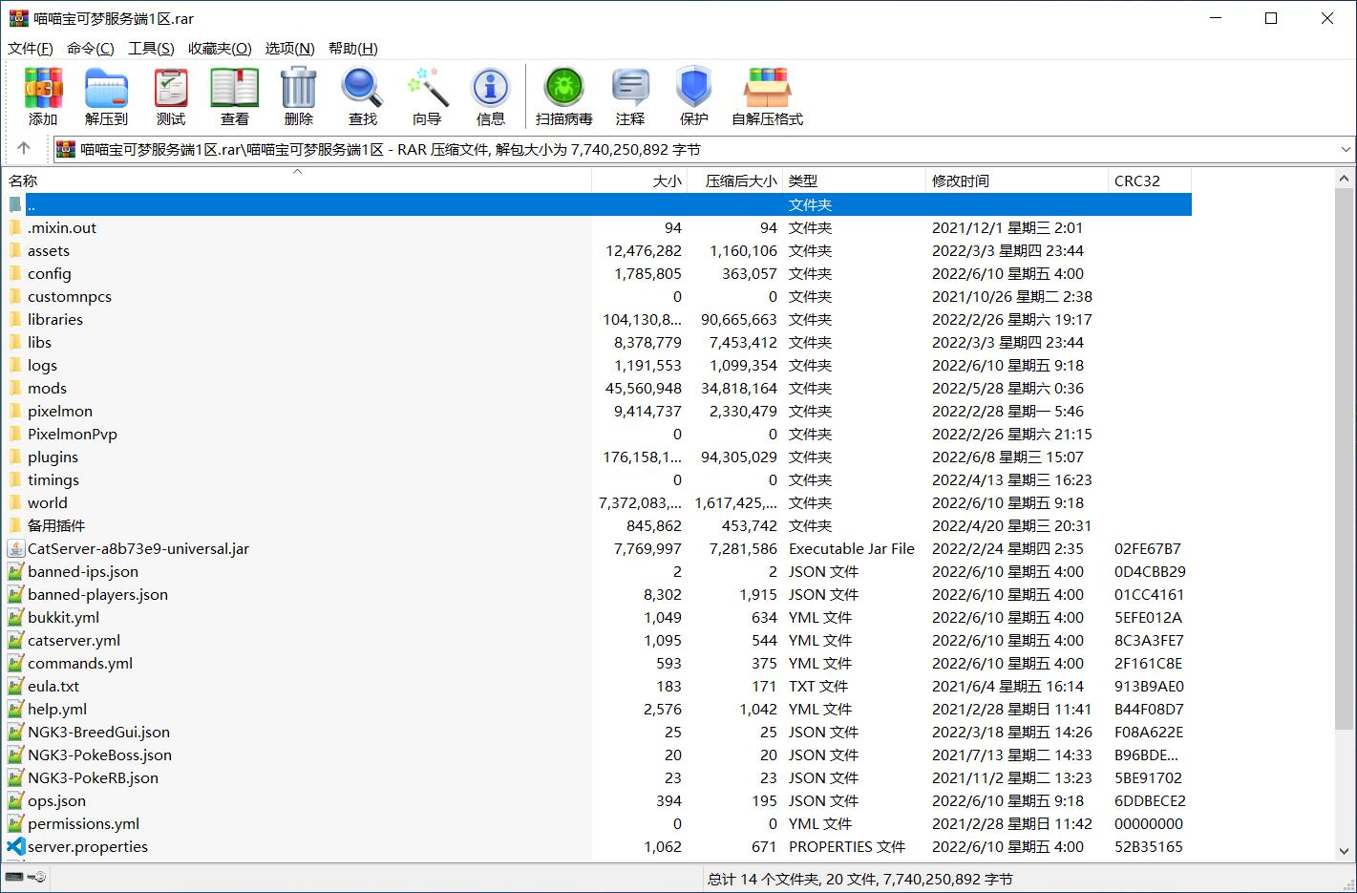This screenshot has width=1357, height=893.
Task: Click the Find (查找) magnifier icon
Action: click(362, 88)
